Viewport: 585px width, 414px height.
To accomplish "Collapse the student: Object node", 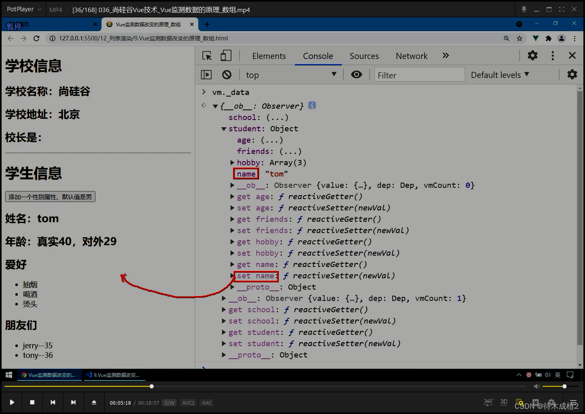I will pos(224,129).
